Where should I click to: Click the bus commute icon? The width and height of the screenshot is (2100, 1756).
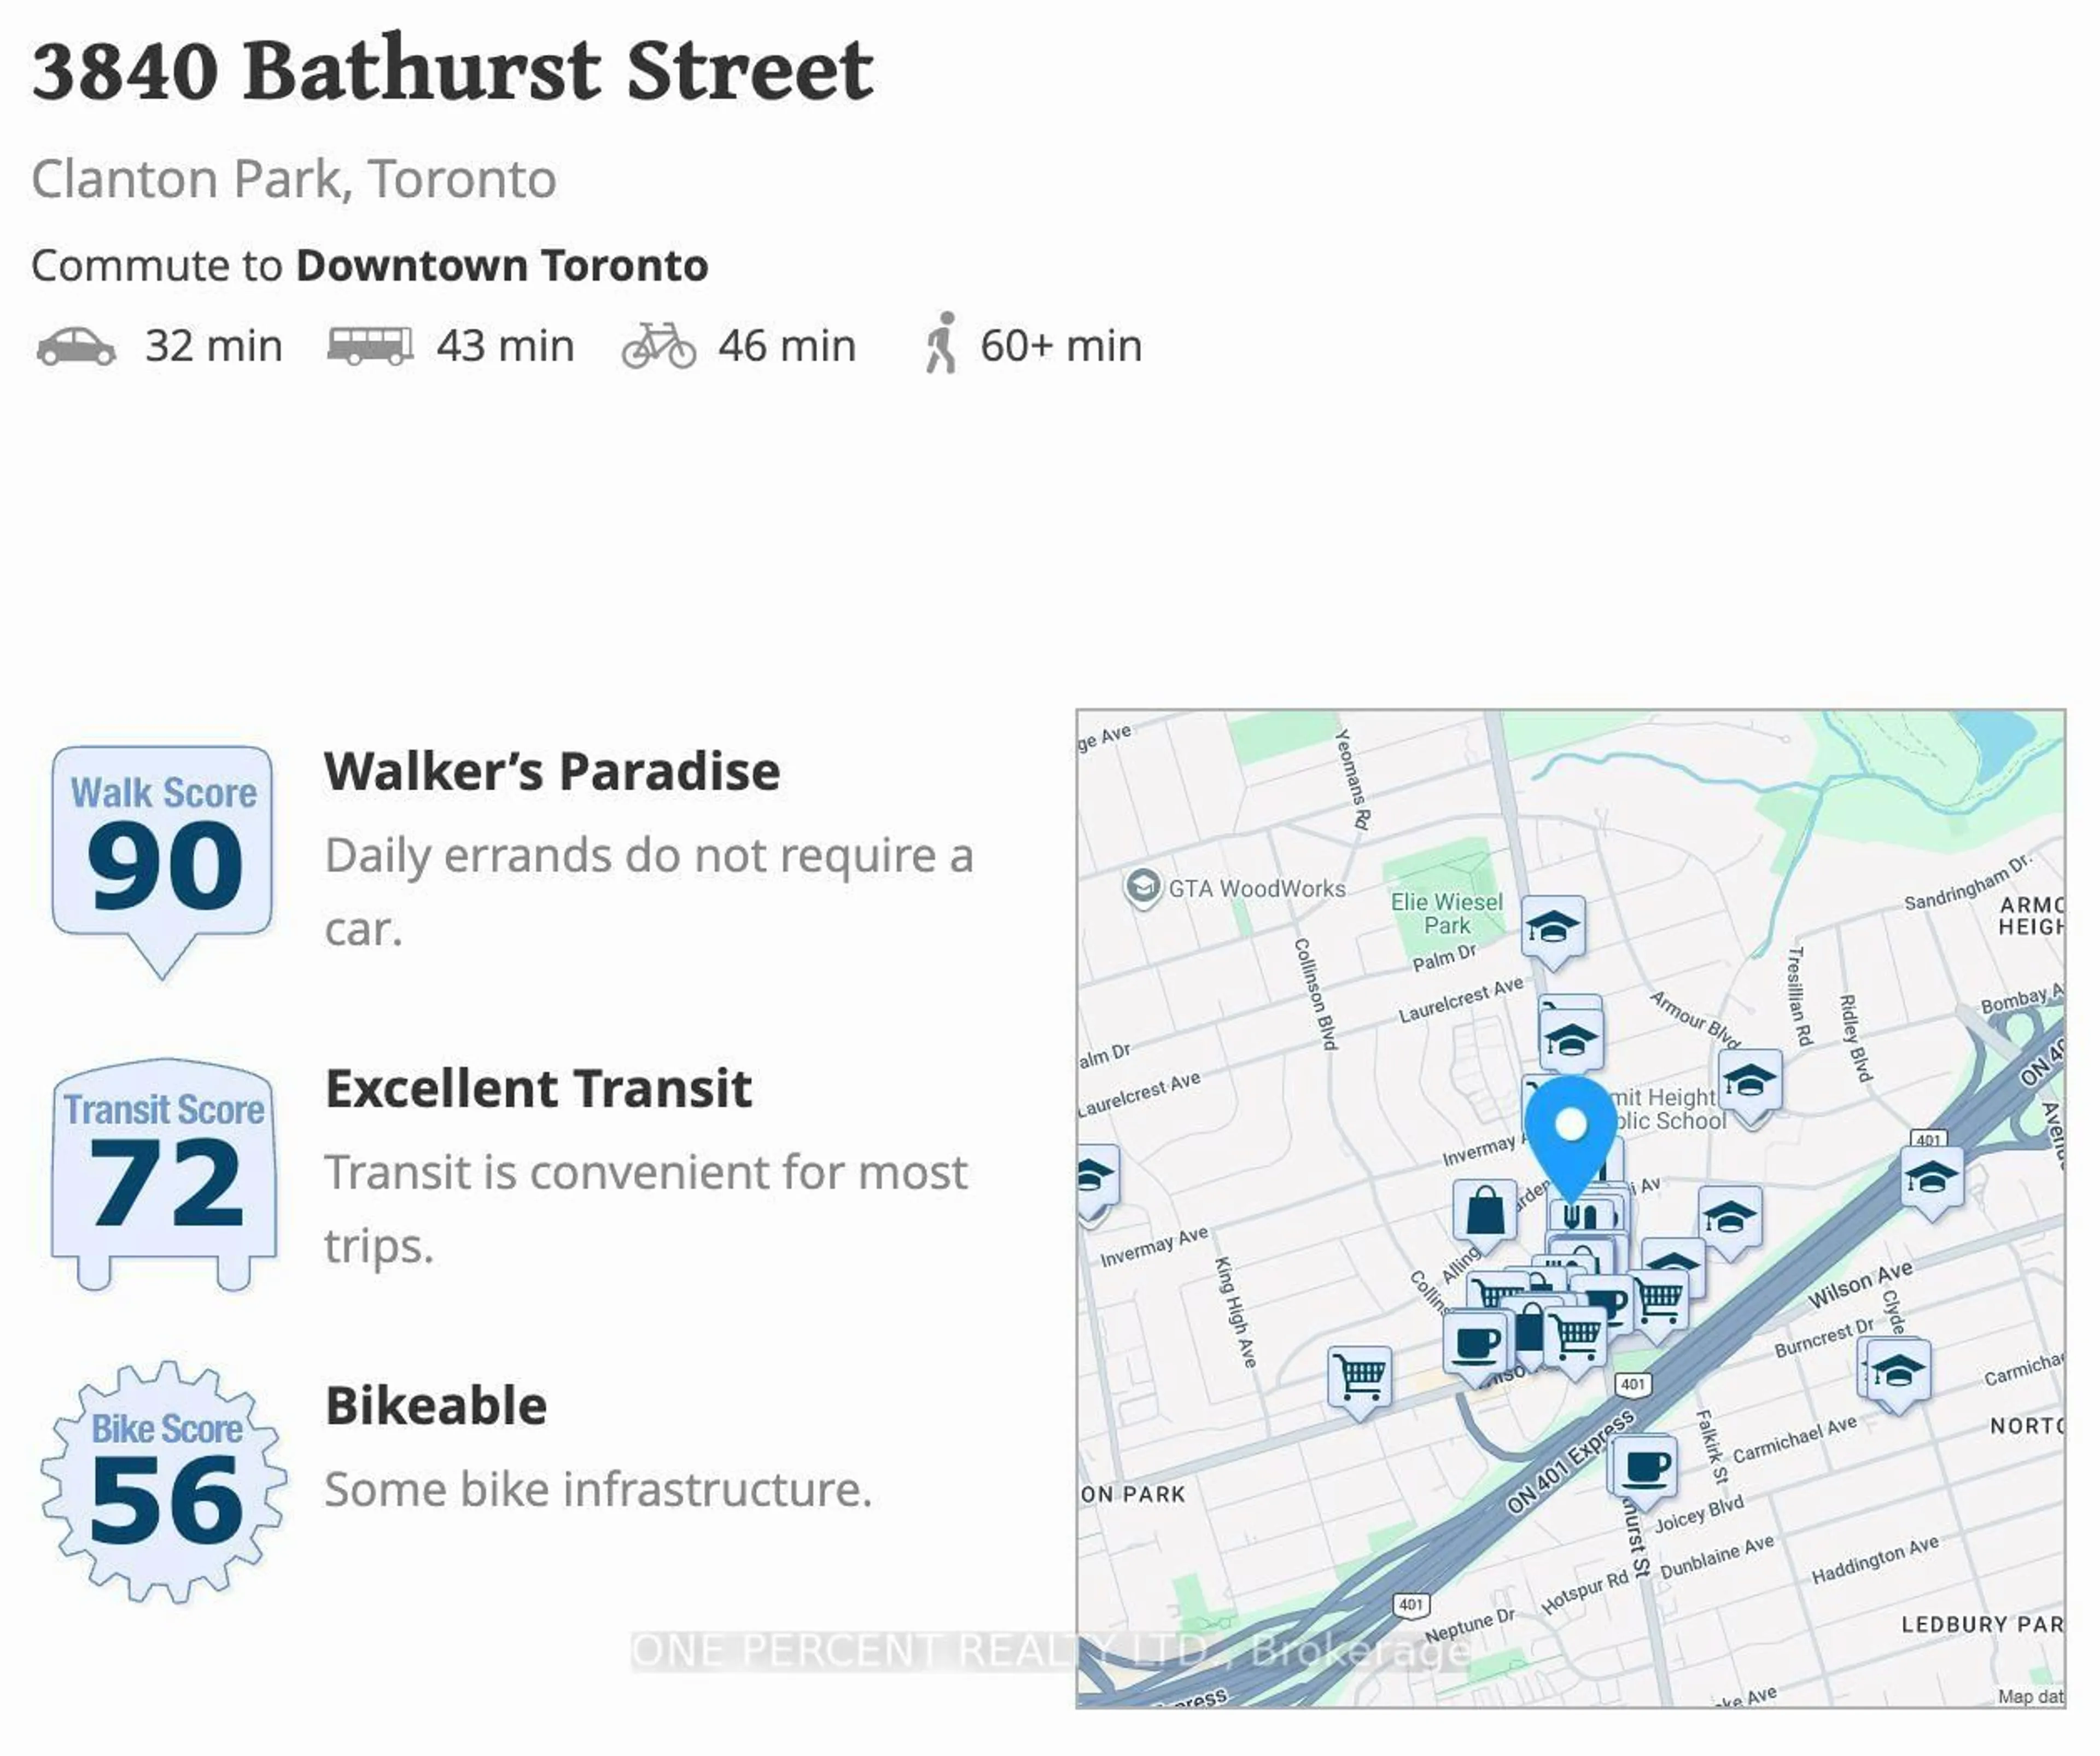pyautogui.click(x=370, y=346)
